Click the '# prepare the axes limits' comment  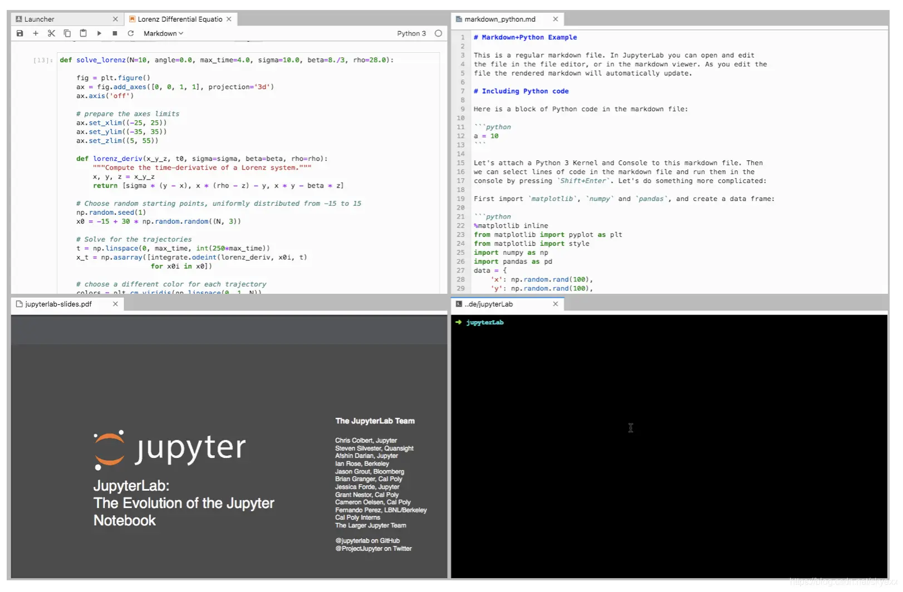point(128,114)
